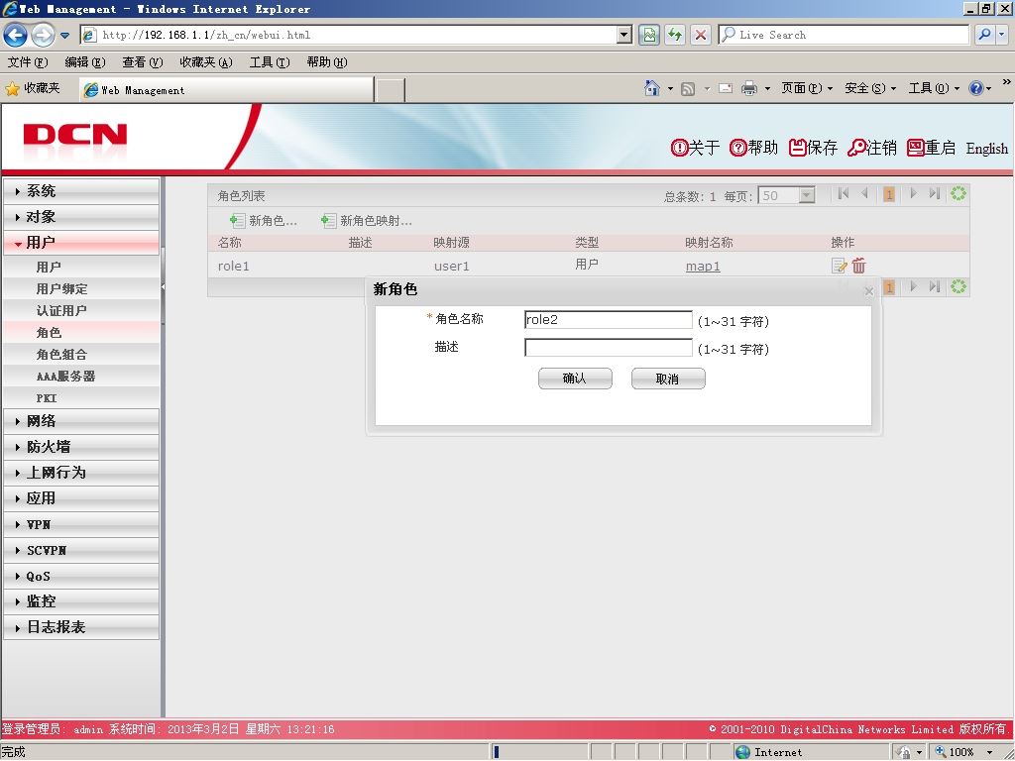
Task: Click 关于 about icon in header
Action: tap(695, 148)
